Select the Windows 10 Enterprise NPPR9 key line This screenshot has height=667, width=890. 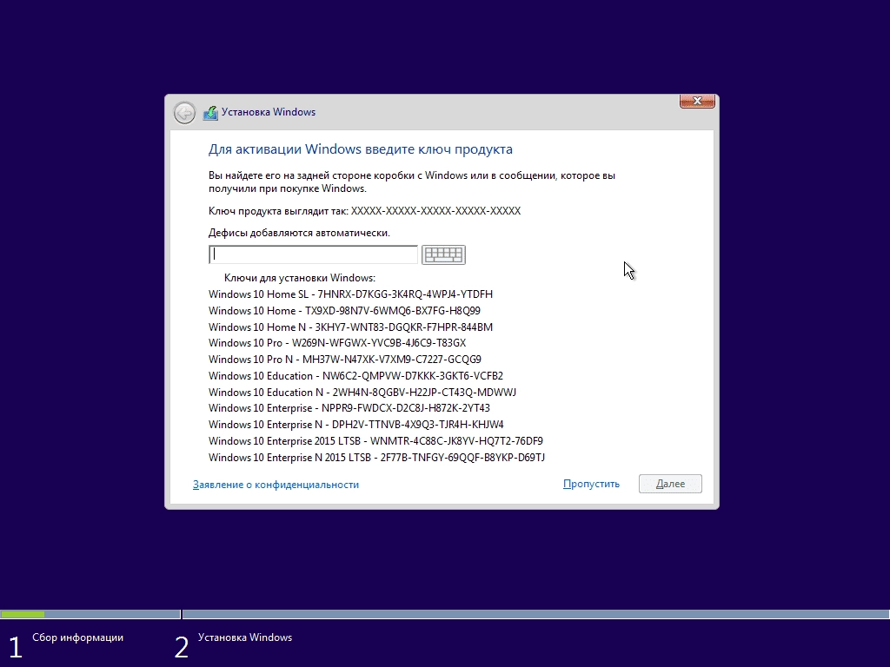coord(349,408)
